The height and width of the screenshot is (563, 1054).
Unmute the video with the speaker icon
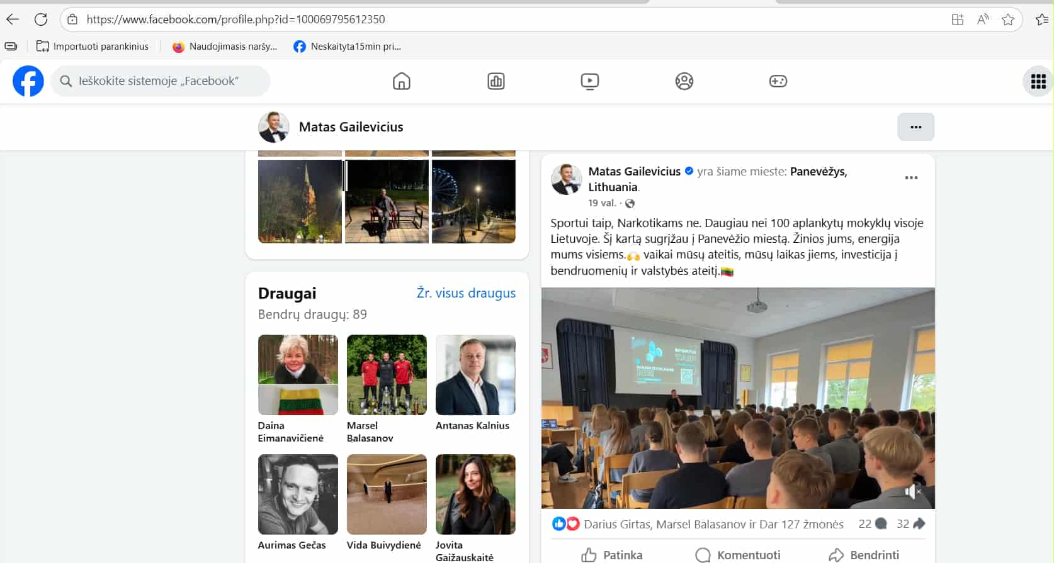point(912,491)
